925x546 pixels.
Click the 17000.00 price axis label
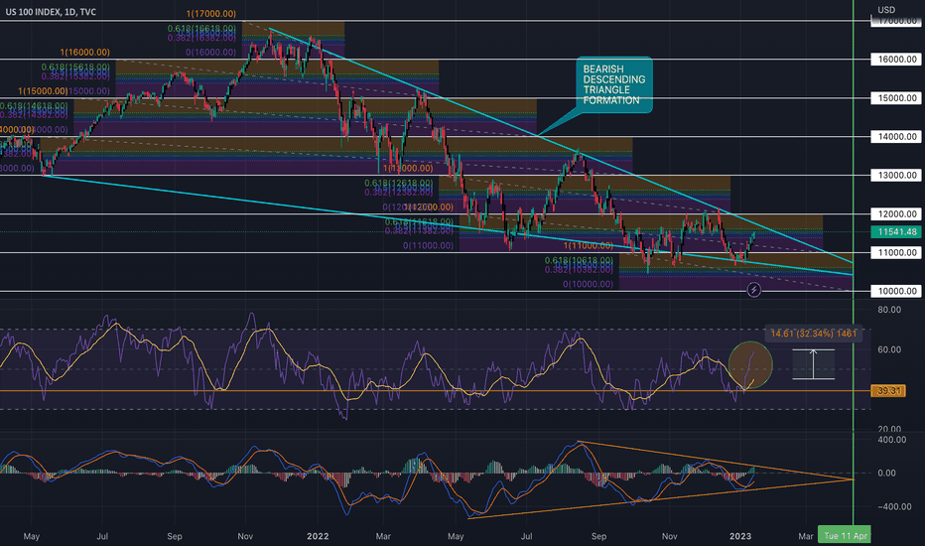[898, 21]
